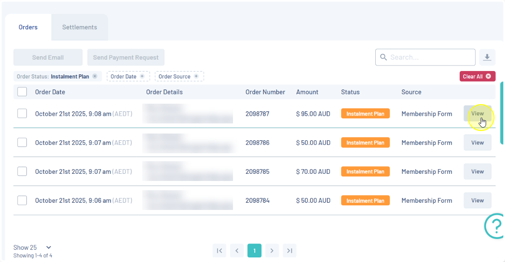Click the Order Status: Instalment Plan chip

tap(58, 76)
